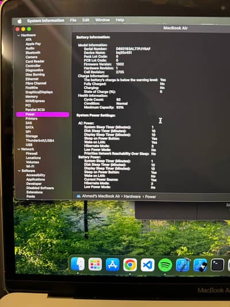Click the battery Serial Number value

[x=133, y=49]
